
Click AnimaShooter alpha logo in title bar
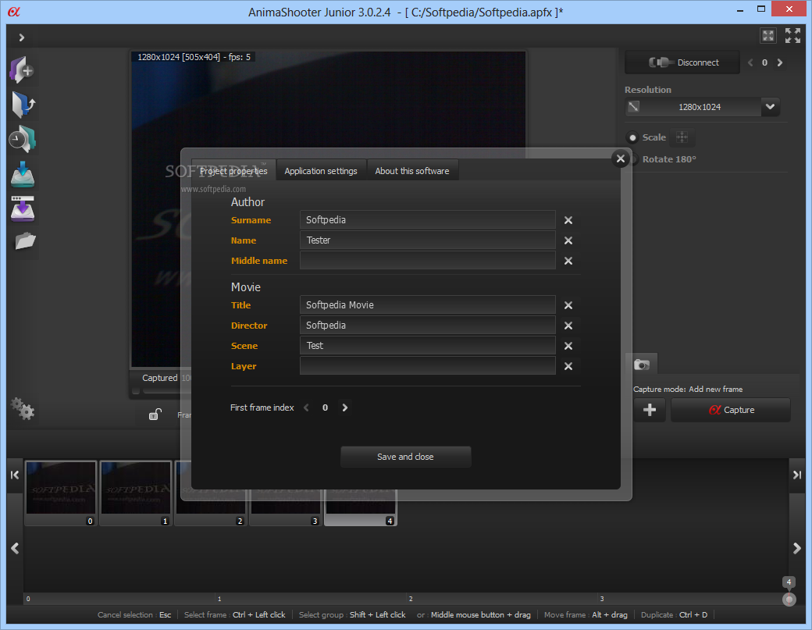click(x=14, y=12)
